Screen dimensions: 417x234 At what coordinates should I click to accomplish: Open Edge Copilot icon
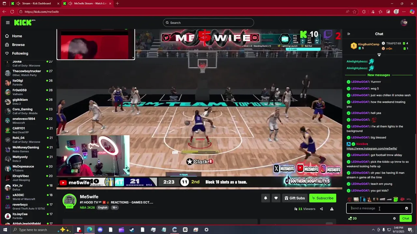(412, 12)
